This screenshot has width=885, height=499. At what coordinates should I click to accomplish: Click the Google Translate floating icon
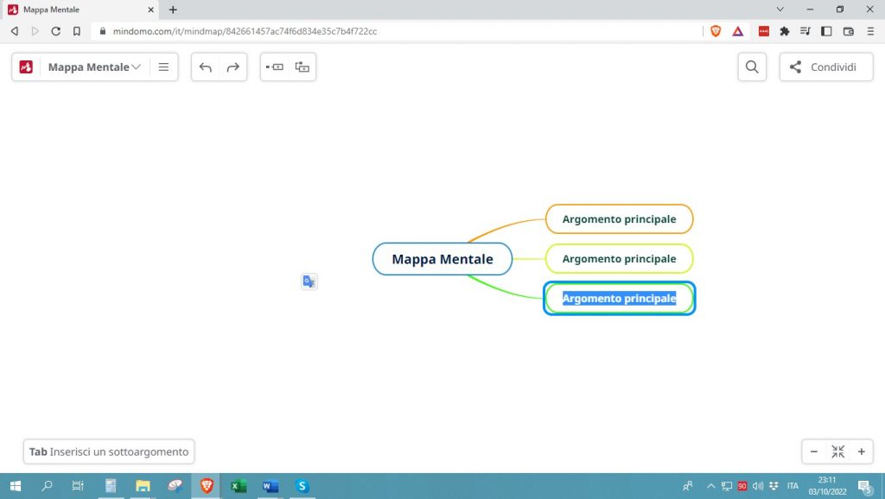click(309, 281)
